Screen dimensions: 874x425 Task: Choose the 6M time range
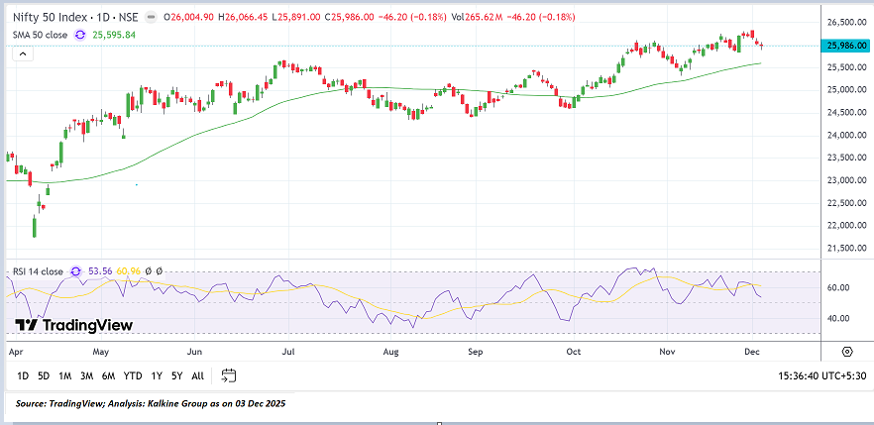[109, 375]
